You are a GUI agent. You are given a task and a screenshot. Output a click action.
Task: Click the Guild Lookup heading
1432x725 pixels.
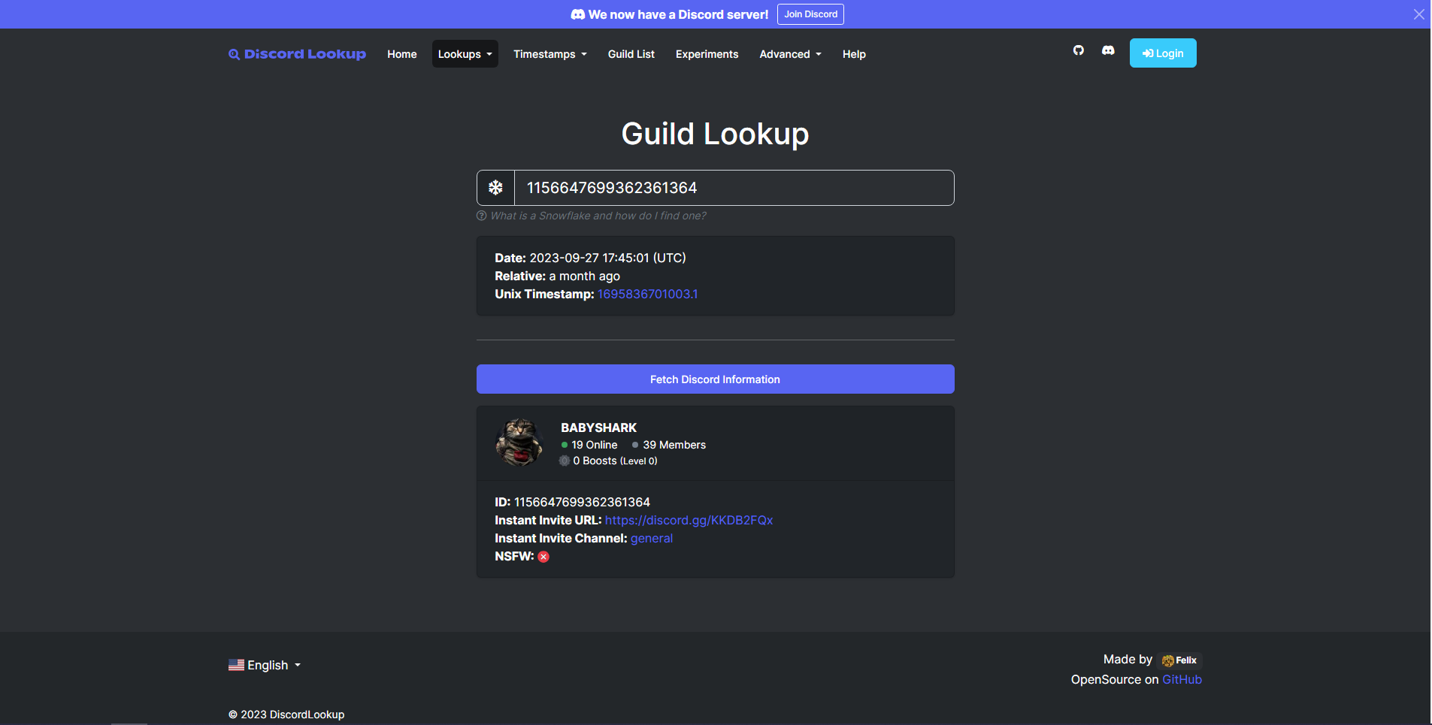pos(716,134)
